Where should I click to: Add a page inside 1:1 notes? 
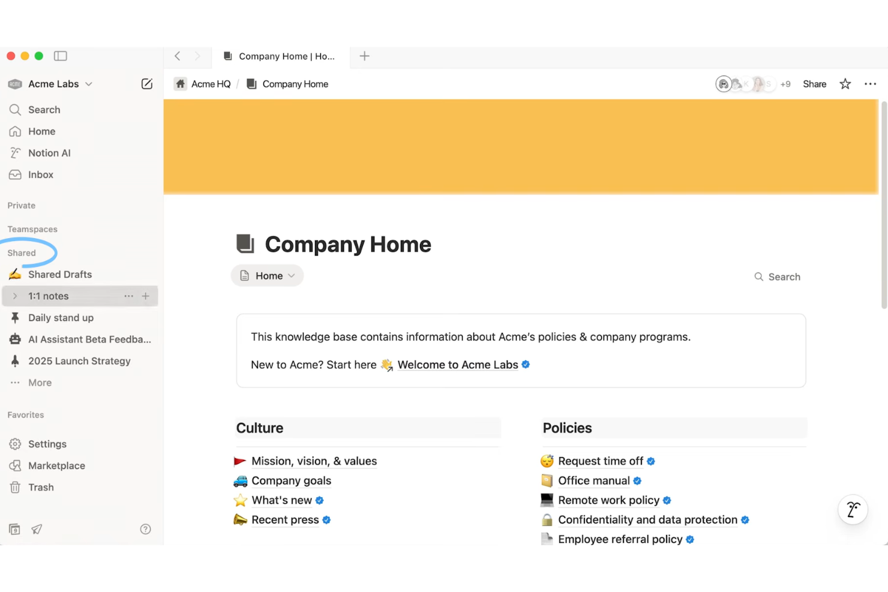(x=145, y=296)
